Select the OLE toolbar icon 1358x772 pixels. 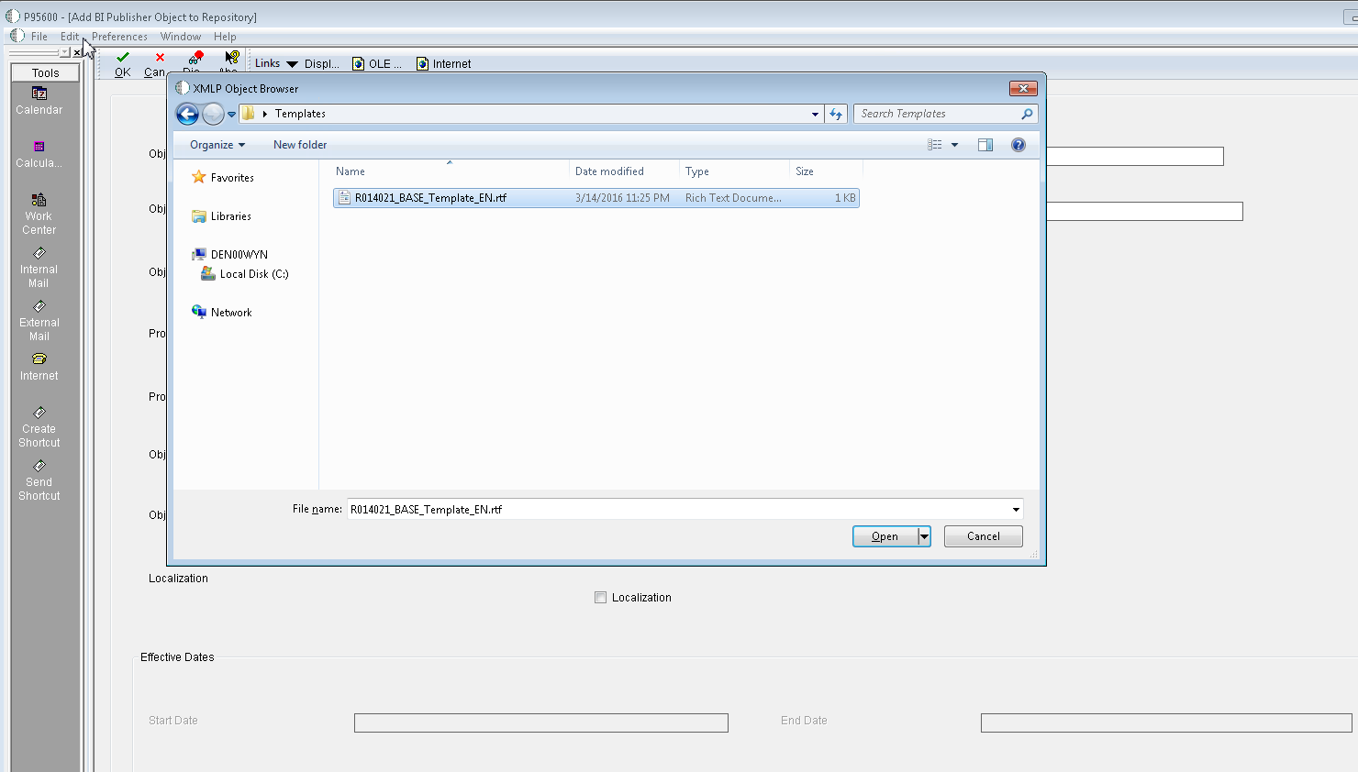coord(358,62)
